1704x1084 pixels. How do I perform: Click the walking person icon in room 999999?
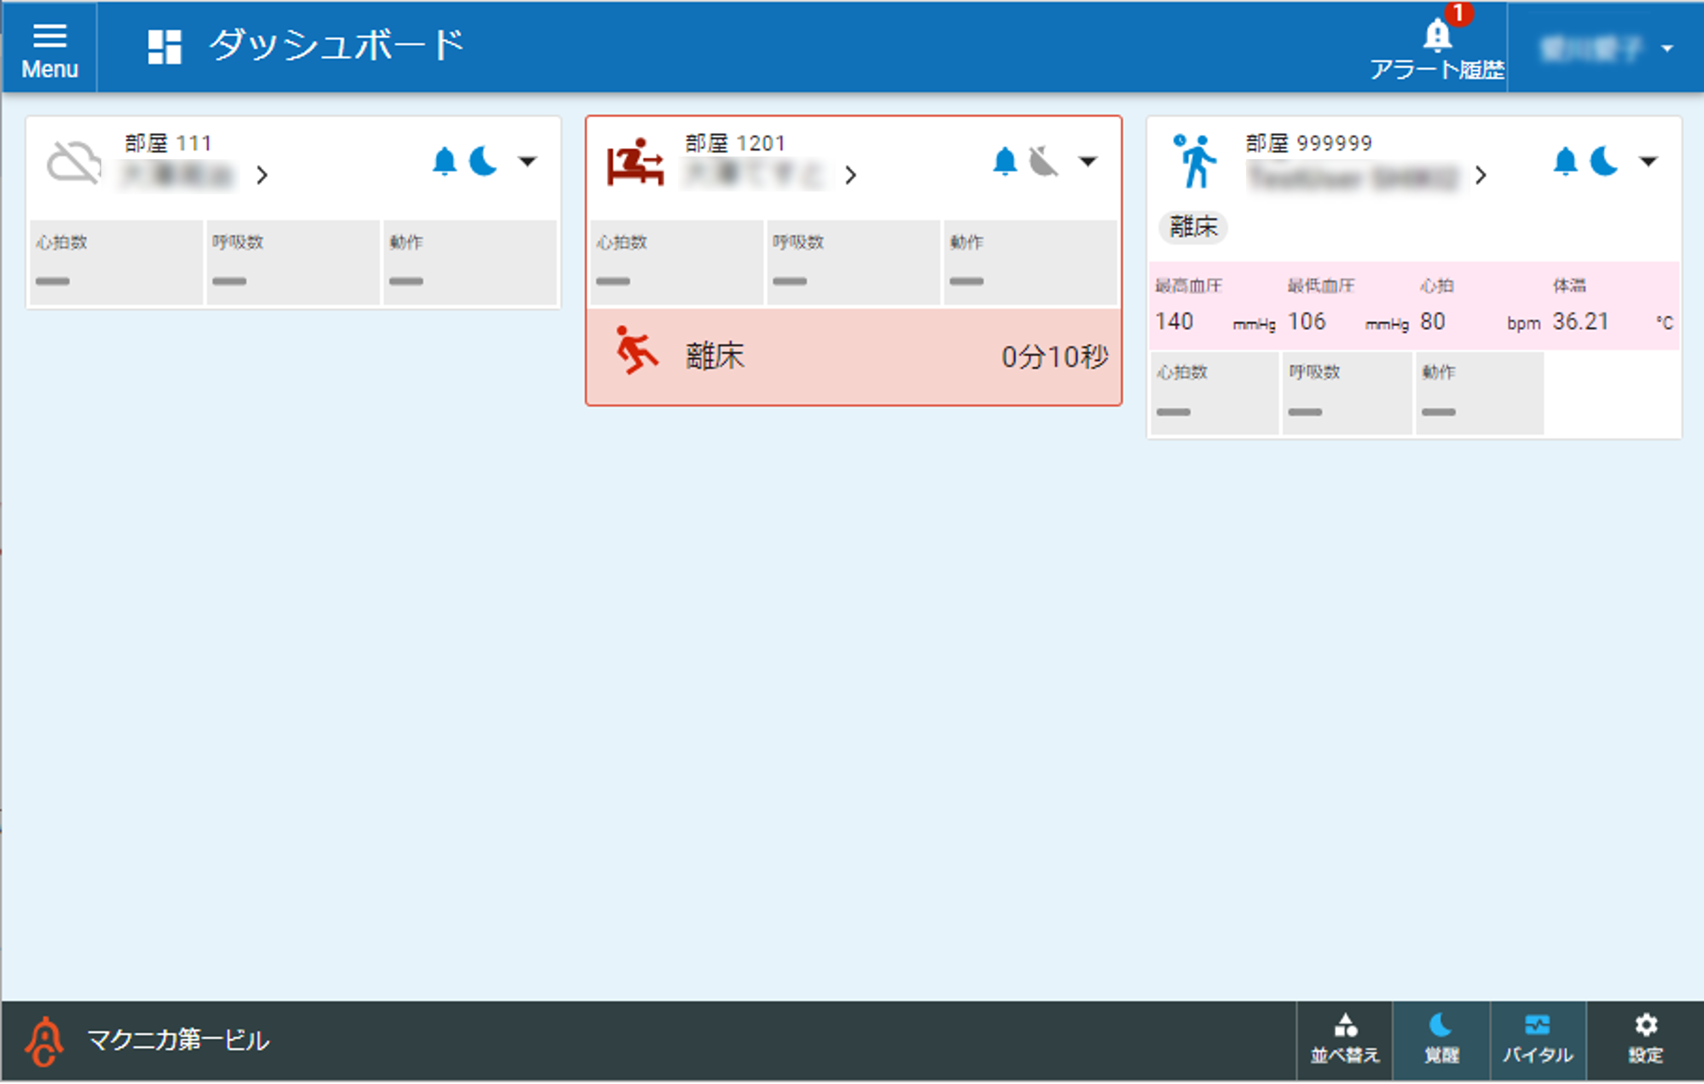click(x=1195, y=162)
